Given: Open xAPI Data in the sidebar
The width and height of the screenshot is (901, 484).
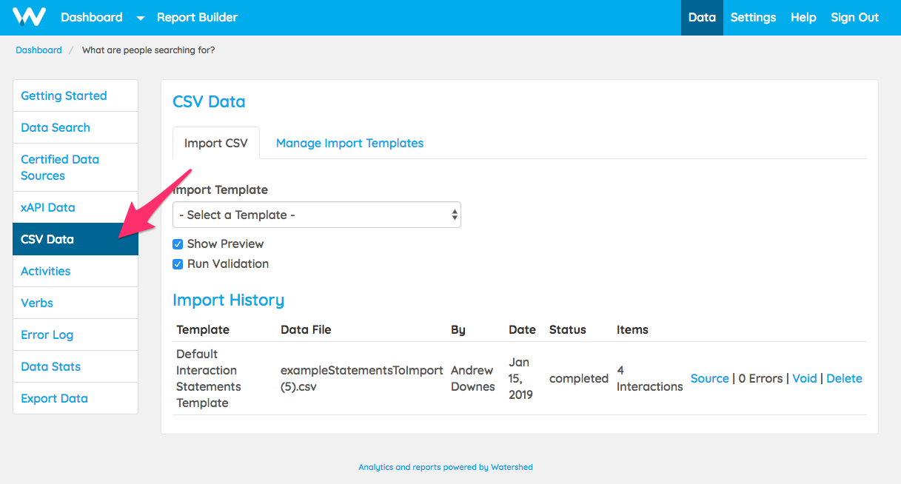Looking at the screenshot, I should click(48, 207).
